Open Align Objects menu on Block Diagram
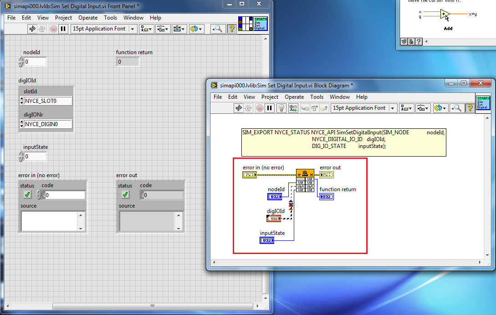496x315 pixels. pyautogui.click(x=406, y=108)
